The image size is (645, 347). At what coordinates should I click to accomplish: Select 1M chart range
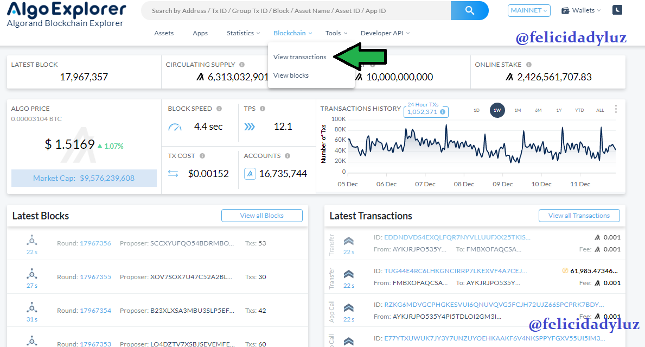pos(518,110)
